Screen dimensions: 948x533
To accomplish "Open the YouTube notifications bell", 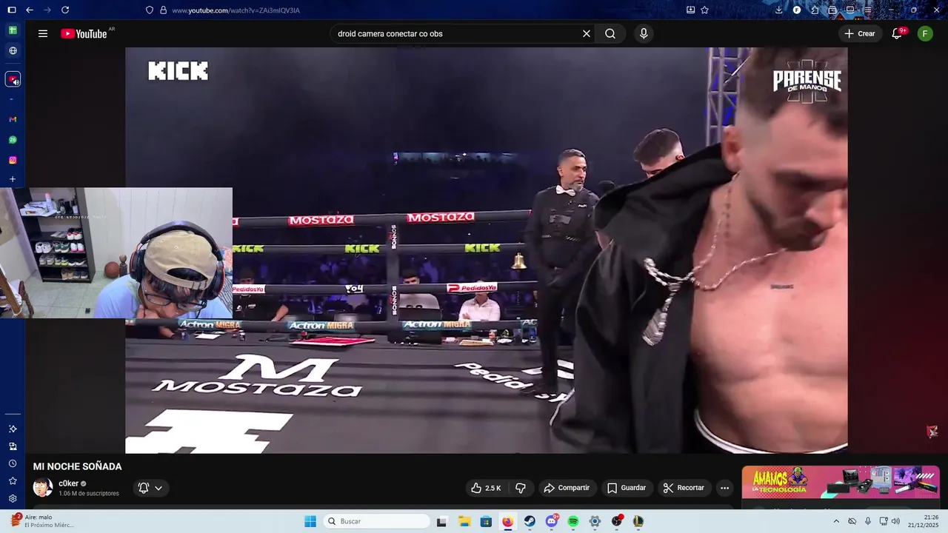I will coord(897,33).
